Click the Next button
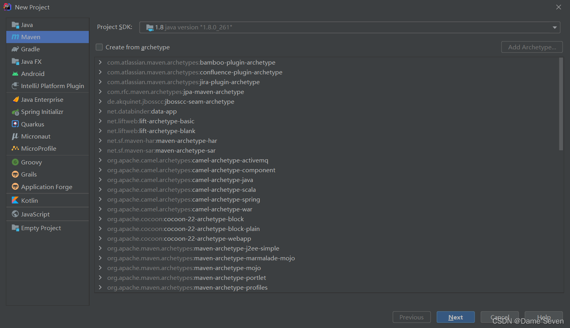Screen dimensions: 570x328 tap(456, 317)
